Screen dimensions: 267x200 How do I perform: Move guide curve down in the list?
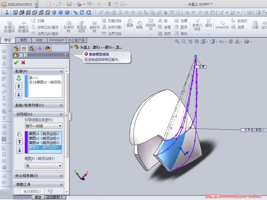pyautogui.click(x=20, y=150)
